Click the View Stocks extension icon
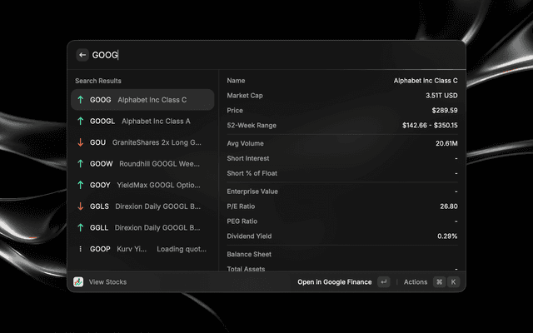This screenshot has height=333, width=533. point(78,282)
